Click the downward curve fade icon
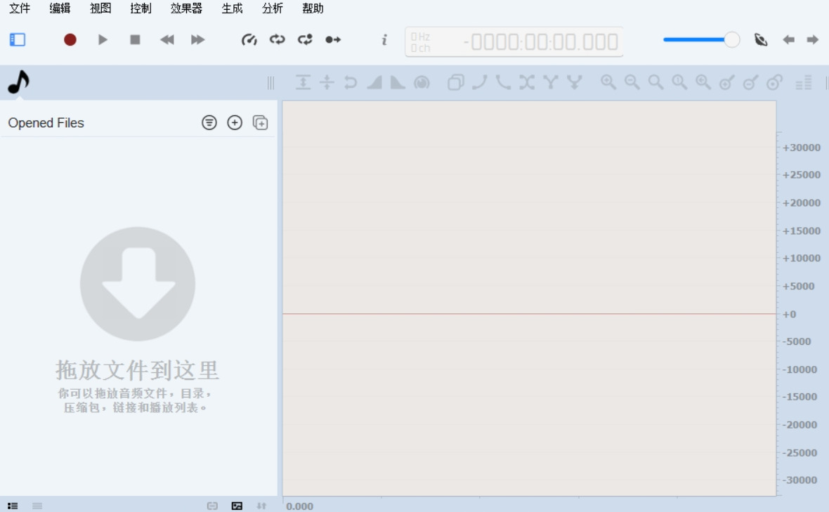The height and width of the screenshot is (512, 829). pyautogui.click(x=503, y=82)
